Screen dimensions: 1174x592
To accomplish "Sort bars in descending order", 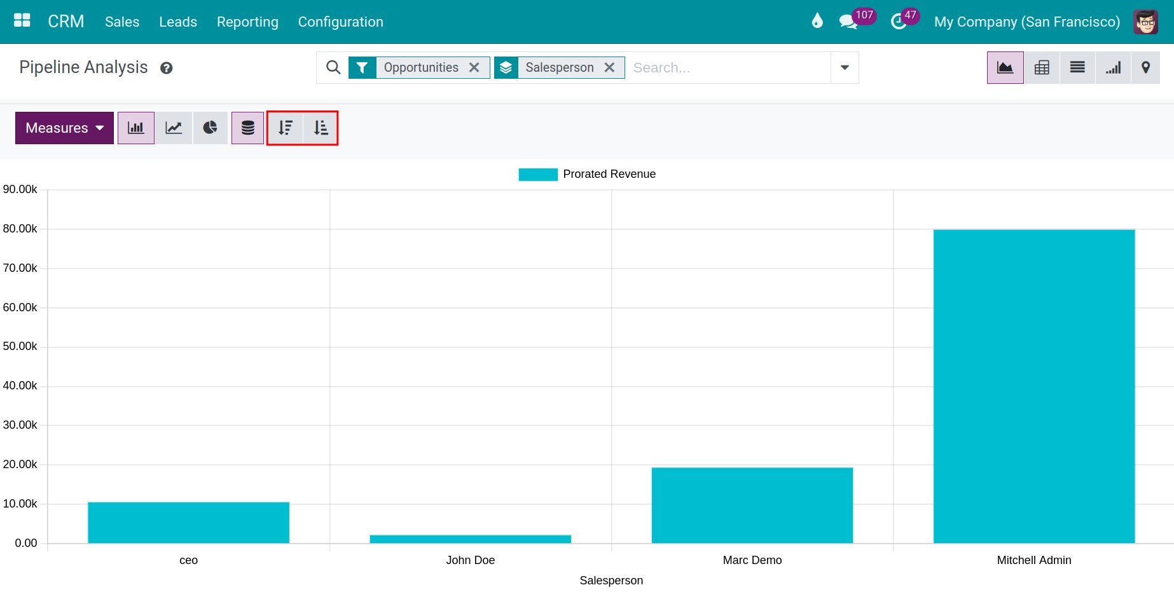I will [286, 128].
